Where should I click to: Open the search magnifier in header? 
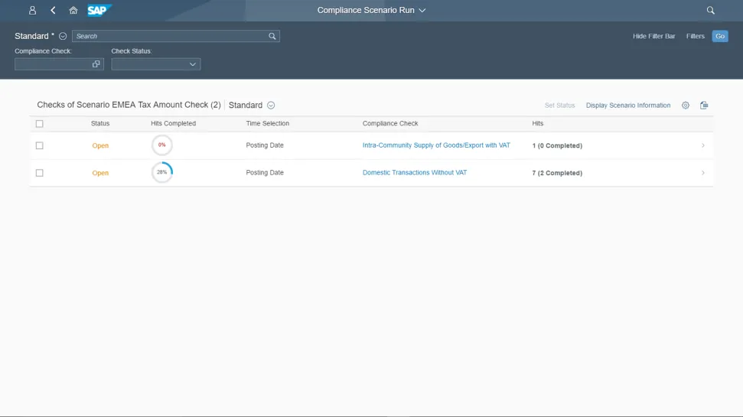[x=710, y=11]
